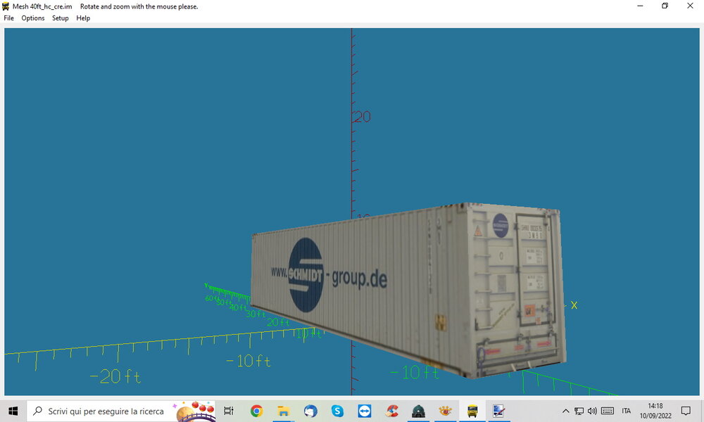Open TeamViewer from the taskbar
The image size is (704, 422).
[364, 411]
